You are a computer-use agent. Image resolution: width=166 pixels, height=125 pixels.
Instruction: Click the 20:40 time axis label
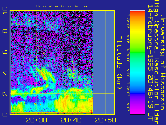click(x=71, y=120)
